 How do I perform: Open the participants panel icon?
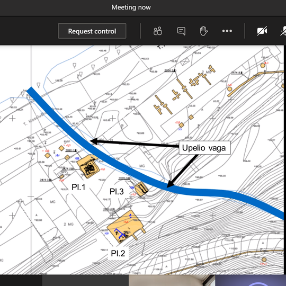(158, 31)
